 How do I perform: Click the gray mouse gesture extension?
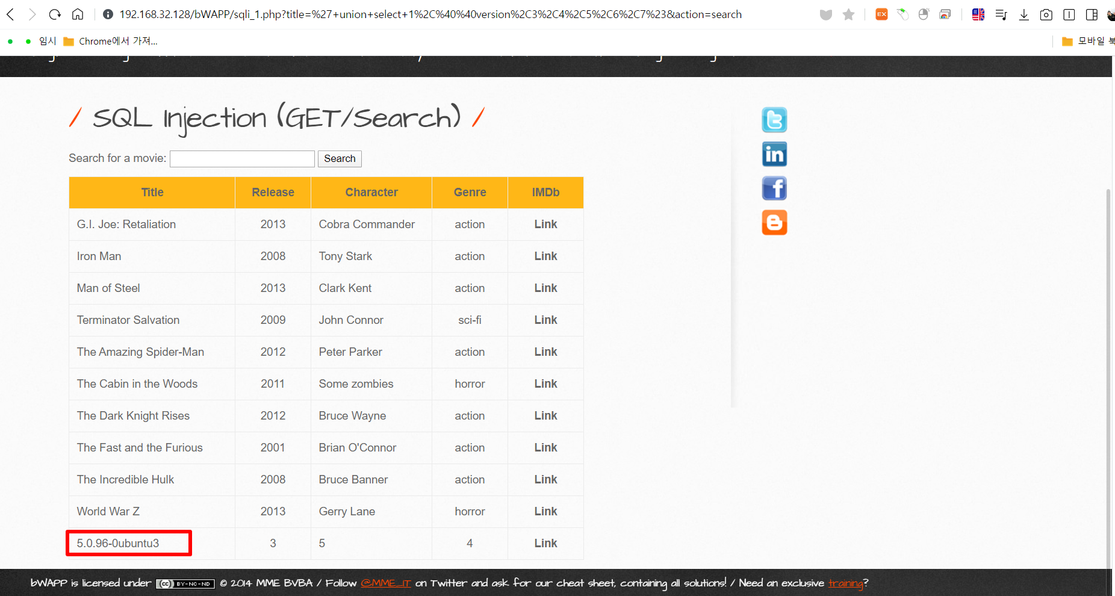pyautogui.click(x=924, y=14)
